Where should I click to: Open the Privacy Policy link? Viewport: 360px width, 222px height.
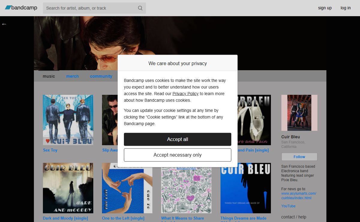point(185,94)
